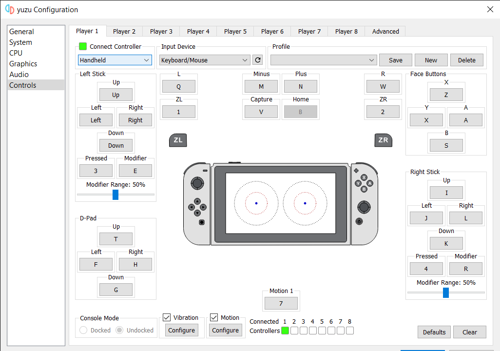Click the X button on the Joy-Con image
The width and height of the screenshot is (500, 351).
click(364, 177)
